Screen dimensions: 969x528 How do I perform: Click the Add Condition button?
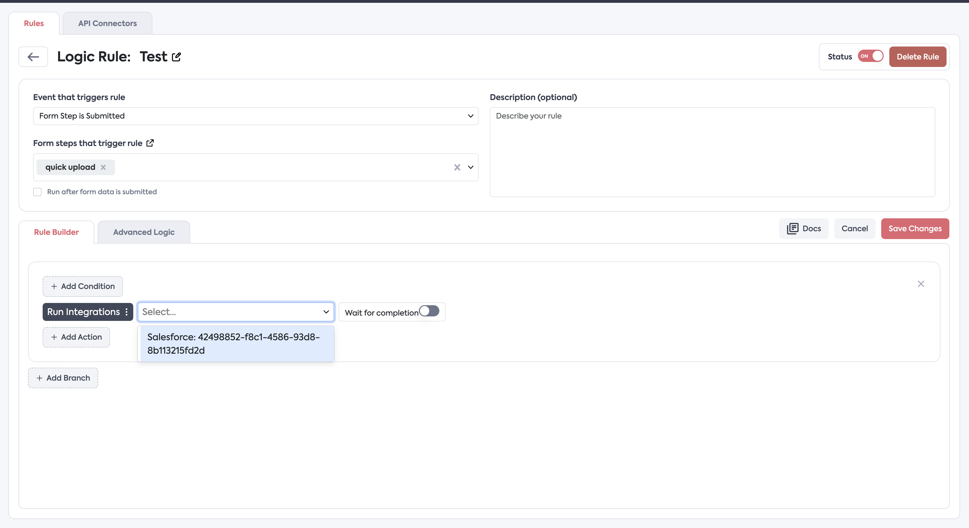coord(82,286)
